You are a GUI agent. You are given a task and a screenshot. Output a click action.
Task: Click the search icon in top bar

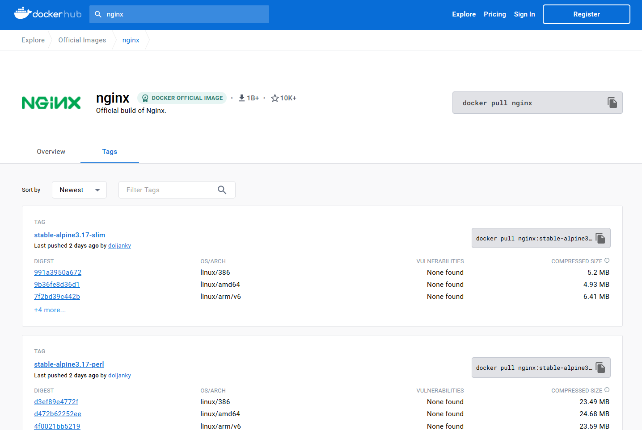click(x=98, y=14)
